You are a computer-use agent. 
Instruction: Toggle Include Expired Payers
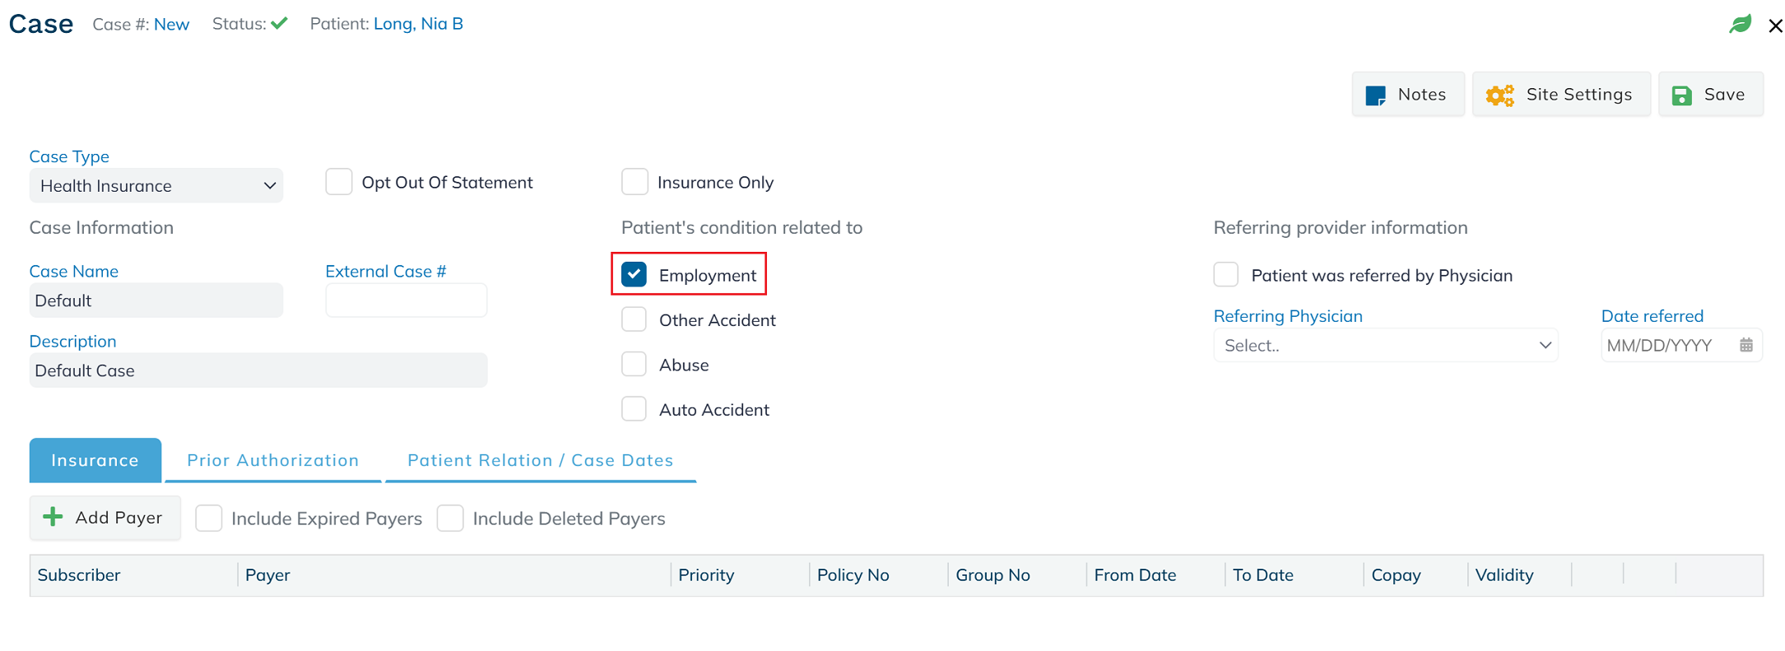(209, 518)
